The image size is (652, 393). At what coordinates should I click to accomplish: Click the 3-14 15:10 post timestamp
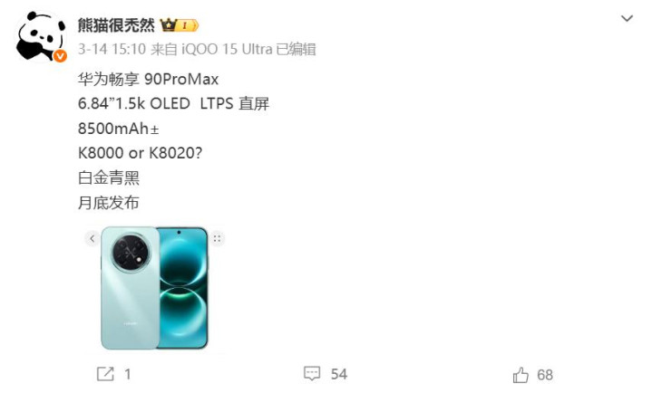112,49
